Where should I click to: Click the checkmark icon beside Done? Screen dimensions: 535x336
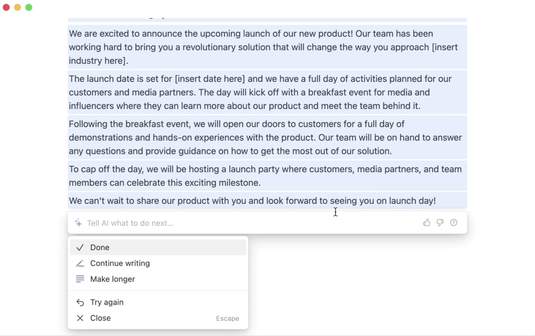click(x=80, y=248)
